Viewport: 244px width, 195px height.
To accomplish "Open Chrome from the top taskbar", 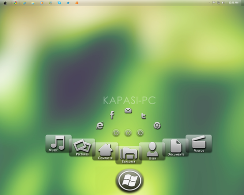I will coord(15,3).
